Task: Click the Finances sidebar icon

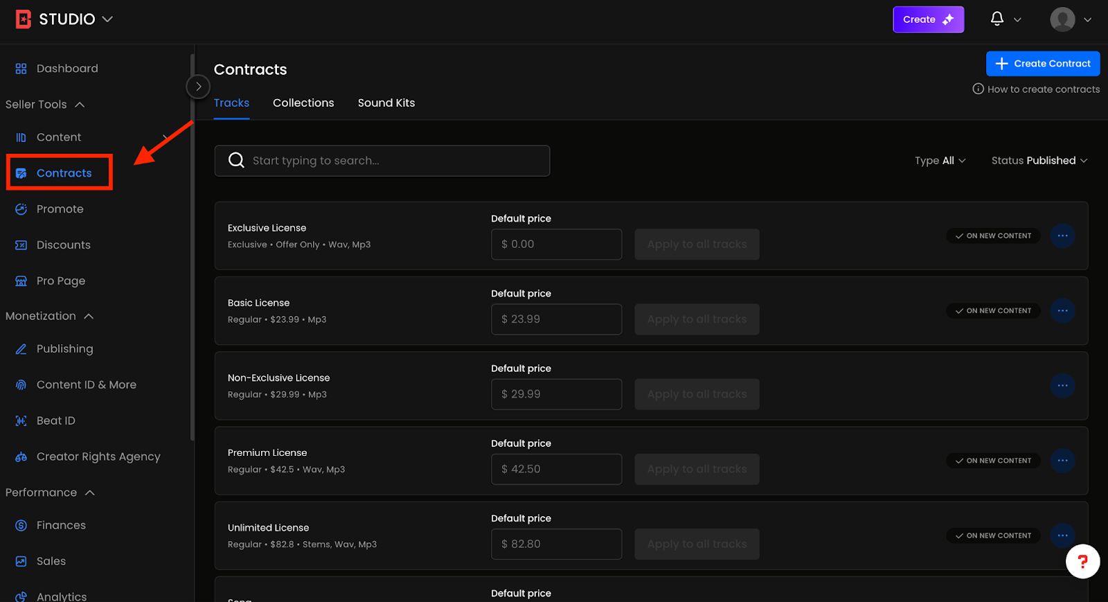Action: [x=21, y=526]
